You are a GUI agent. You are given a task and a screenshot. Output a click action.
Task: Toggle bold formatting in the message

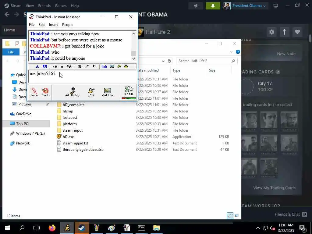click(x=80, y=67)
